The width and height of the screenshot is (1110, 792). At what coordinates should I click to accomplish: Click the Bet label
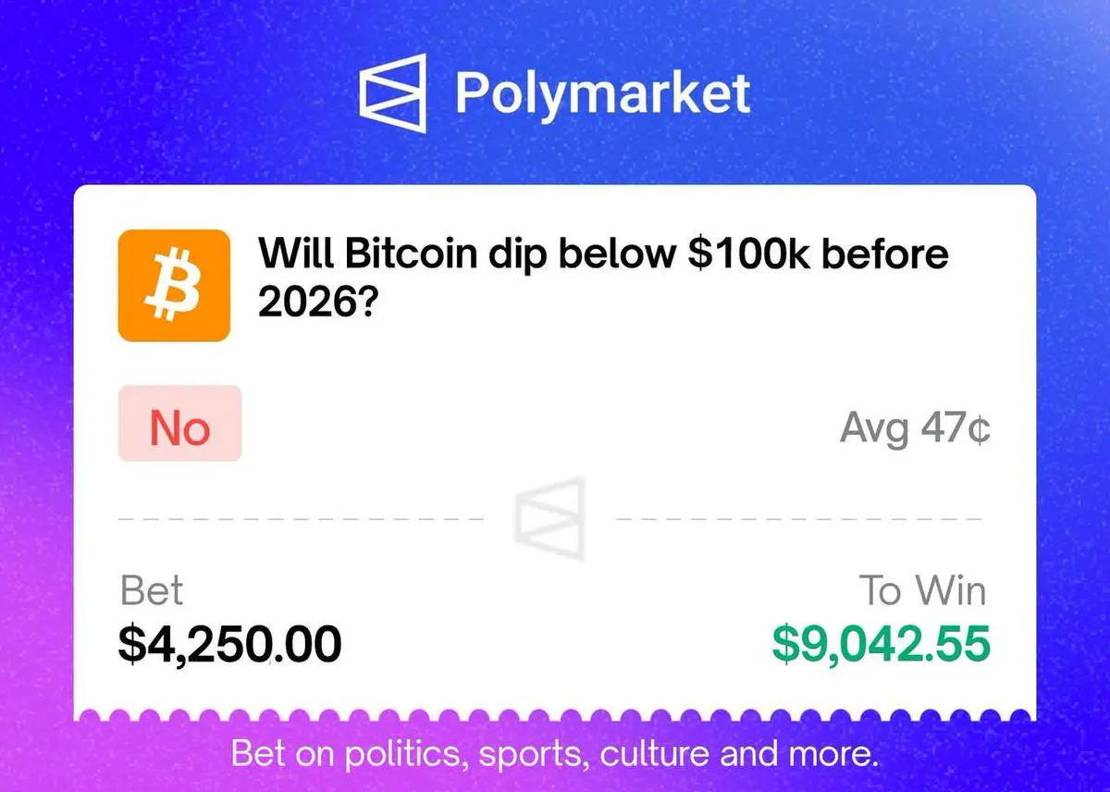click(x=152, y=591)
